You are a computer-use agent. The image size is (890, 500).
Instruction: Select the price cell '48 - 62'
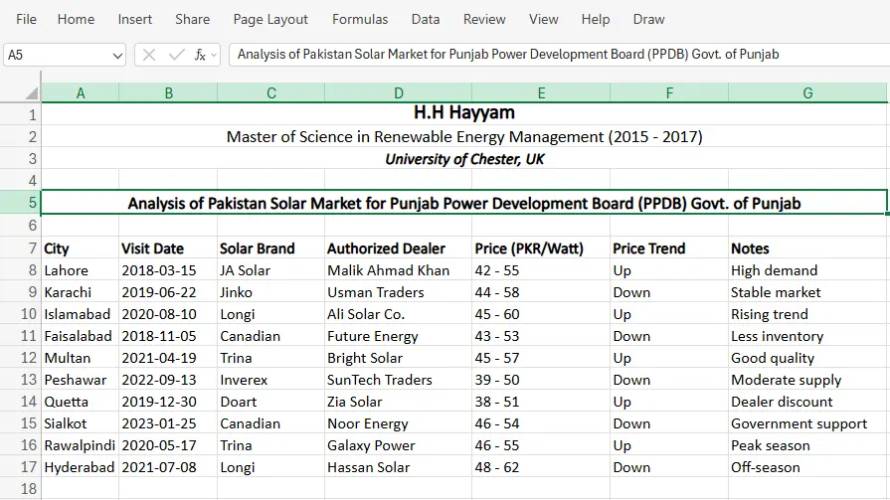pyautogui.click(x=541, y=467)
